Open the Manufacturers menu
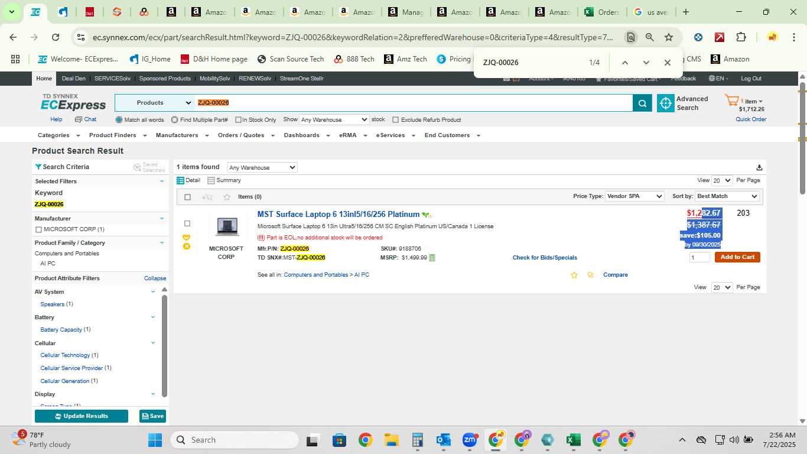The image size is (807, 454). click(182, 135)
